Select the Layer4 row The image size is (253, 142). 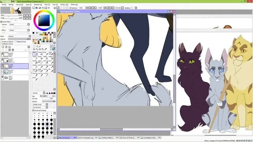[15, 72]
